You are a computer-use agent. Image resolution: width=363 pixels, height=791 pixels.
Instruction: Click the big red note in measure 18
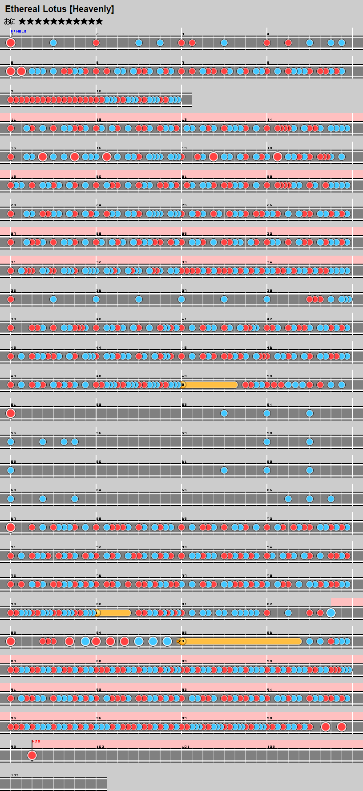click(278, 157)
